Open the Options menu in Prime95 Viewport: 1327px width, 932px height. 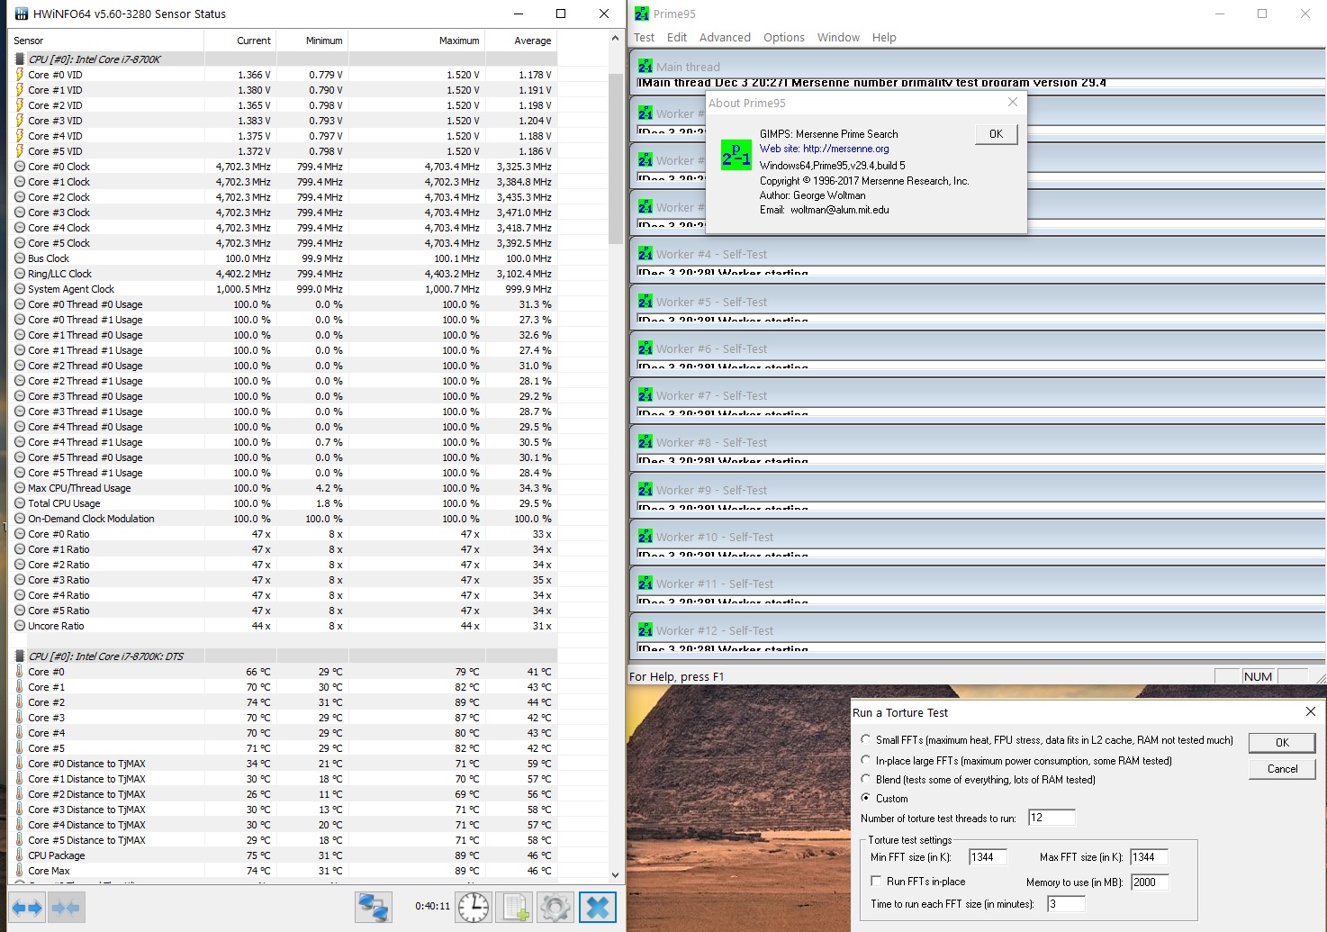pyautogui.click(x=784, y=38)
